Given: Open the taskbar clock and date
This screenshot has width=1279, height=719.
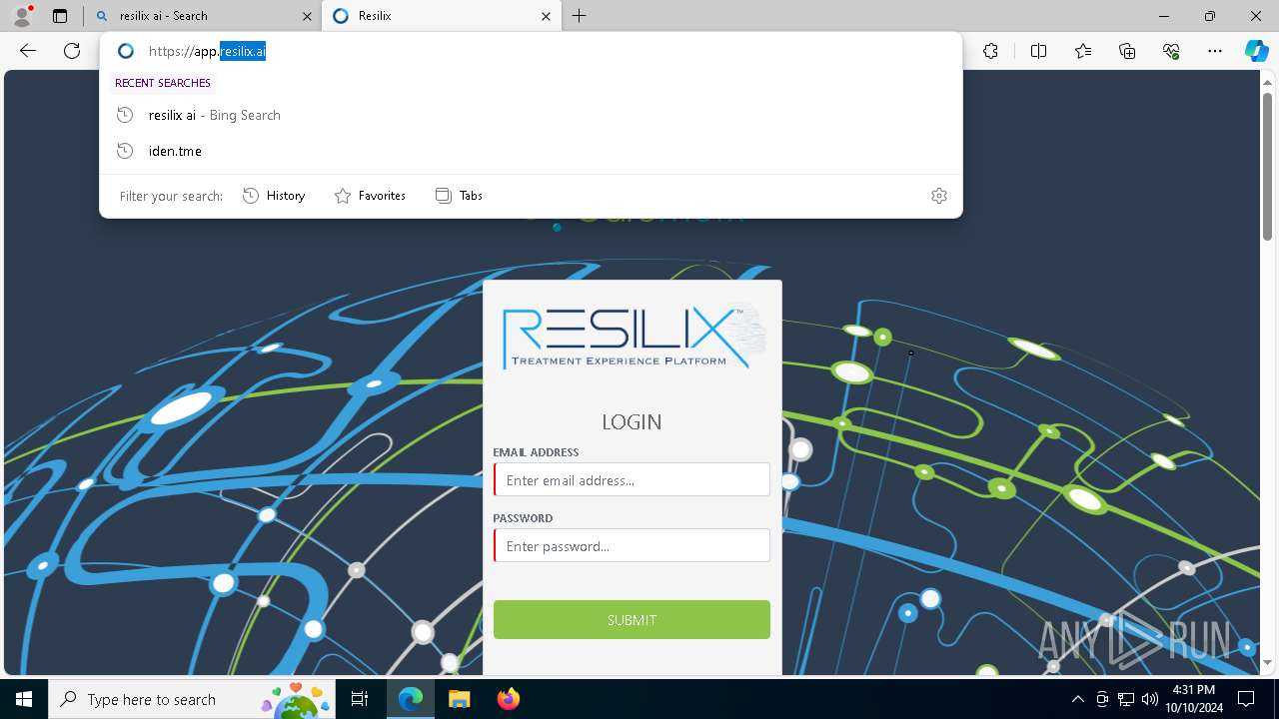Looking at the screenshot, I should (x=1194, y=699).
